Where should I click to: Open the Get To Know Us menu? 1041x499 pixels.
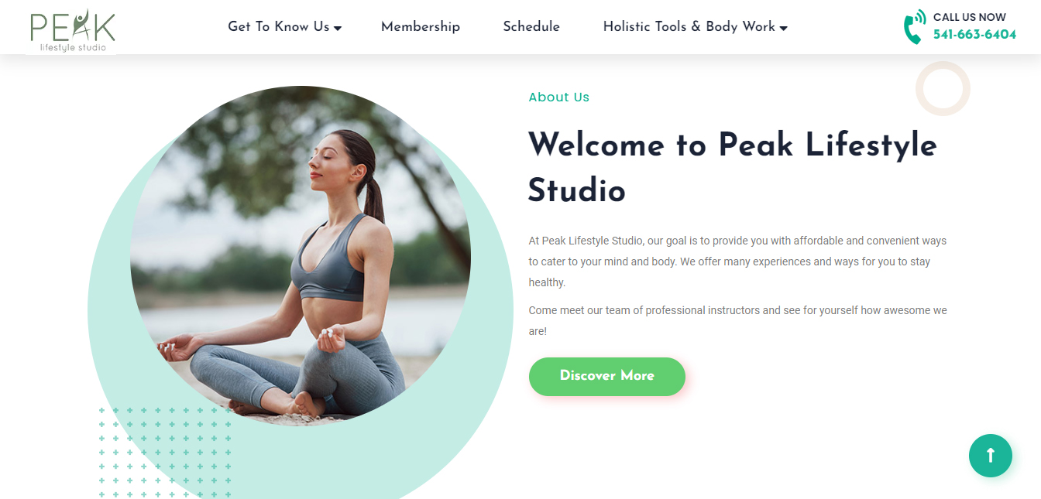[279, 26]
